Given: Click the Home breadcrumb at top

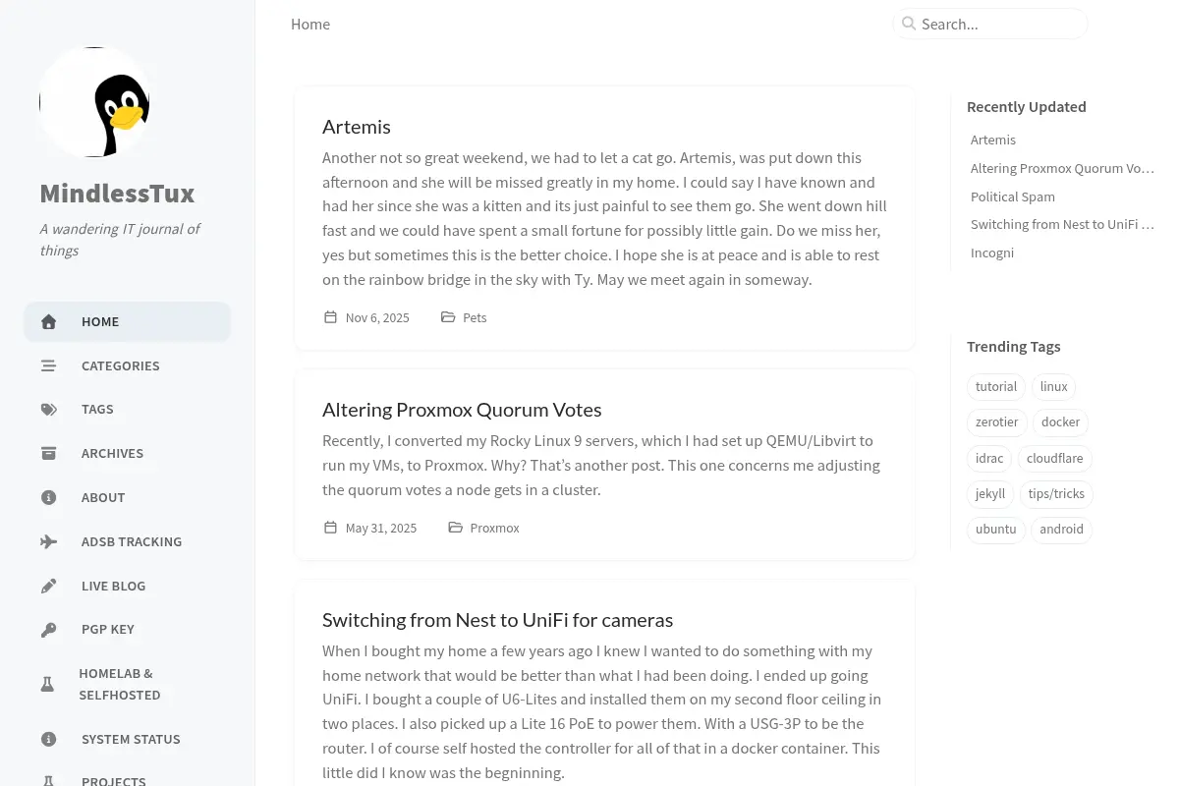Looking at the screenshot, I should (310, 24).
